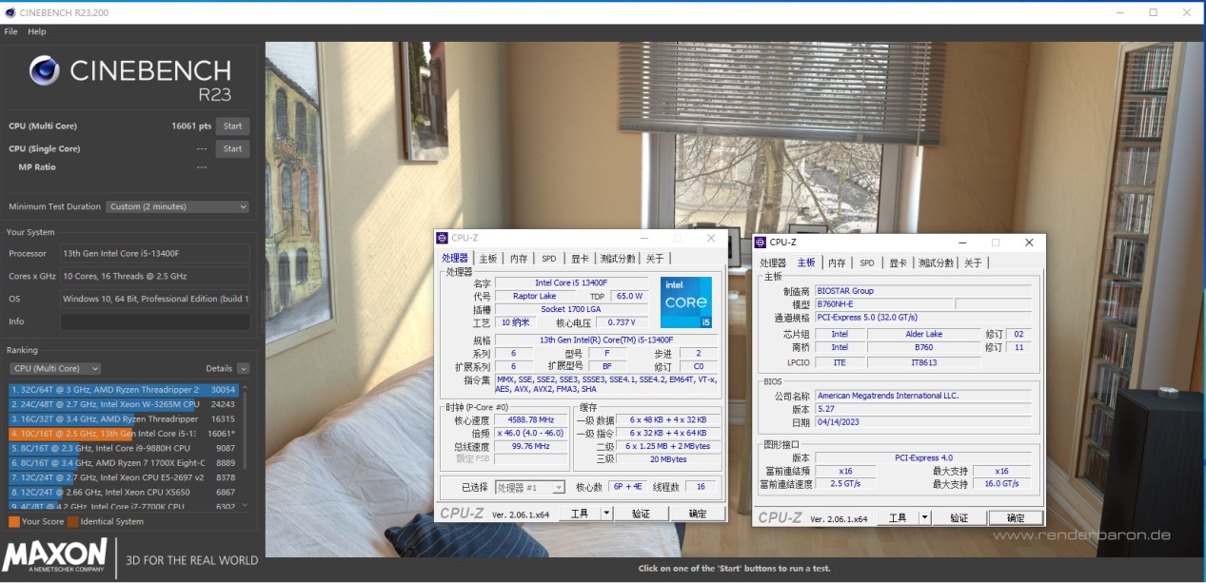Select the highlighted 10C/16T Core i5 ranking row

[124, 434]
